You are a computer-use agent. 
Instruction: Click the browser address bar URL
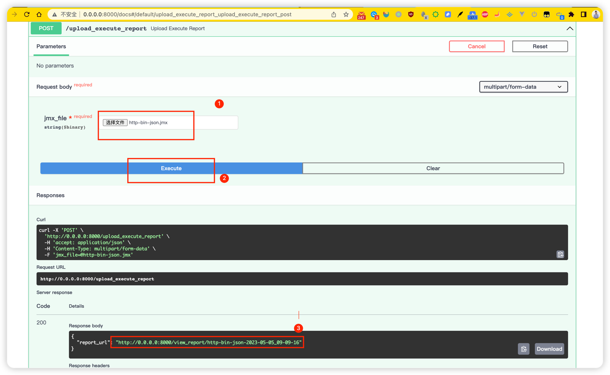(187, 14)
